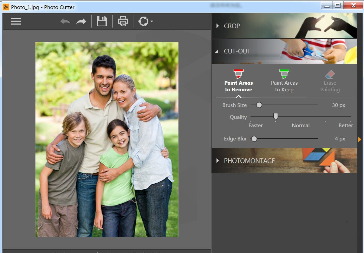Set Quality slider to Normal position
Screen dimensions: 364x253
click(x=301, y=117)
